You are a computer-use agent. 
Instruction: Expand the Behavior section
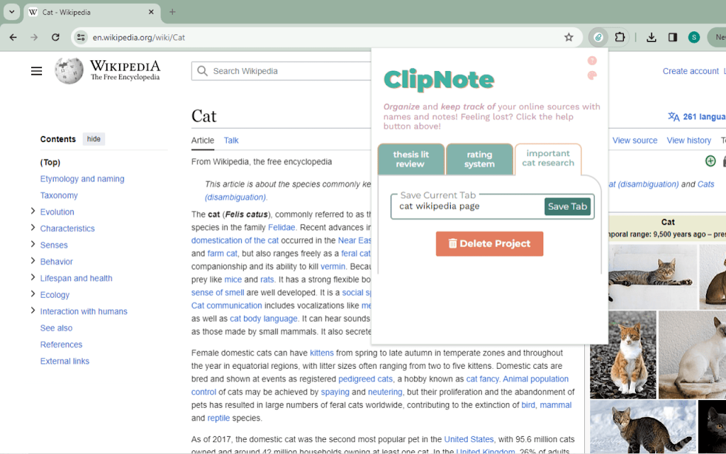coord(33,261)
